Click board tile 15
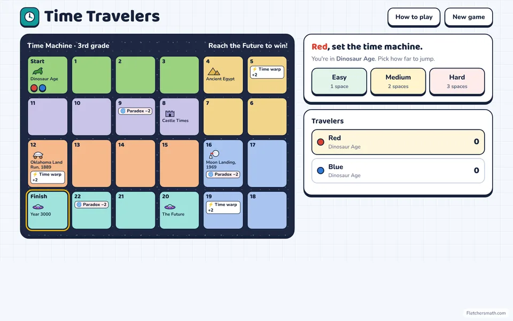Viewport: 513px width, 321px height. pos(180,164)
